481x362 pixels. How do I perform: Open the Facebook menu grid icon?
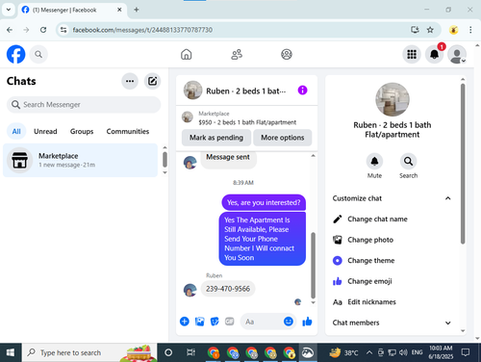(412, 54)
